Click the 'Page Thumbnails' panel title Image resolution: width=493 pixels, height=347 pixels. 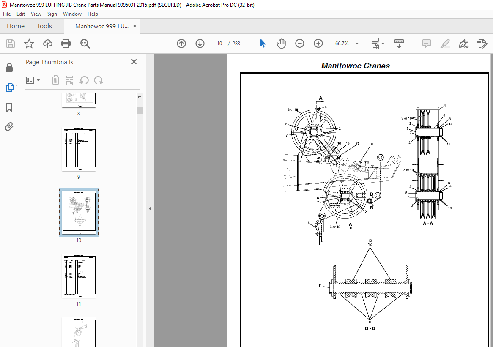(x=49, y=62)
